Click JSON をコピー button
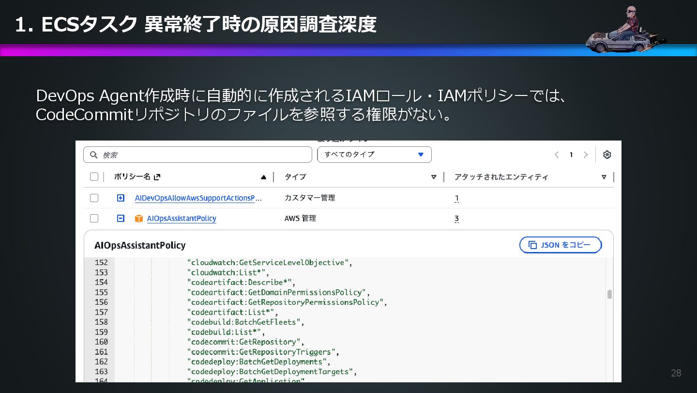The height and width of the screenshot is (393, 697). pyautogui.click(x=561, y=245)
